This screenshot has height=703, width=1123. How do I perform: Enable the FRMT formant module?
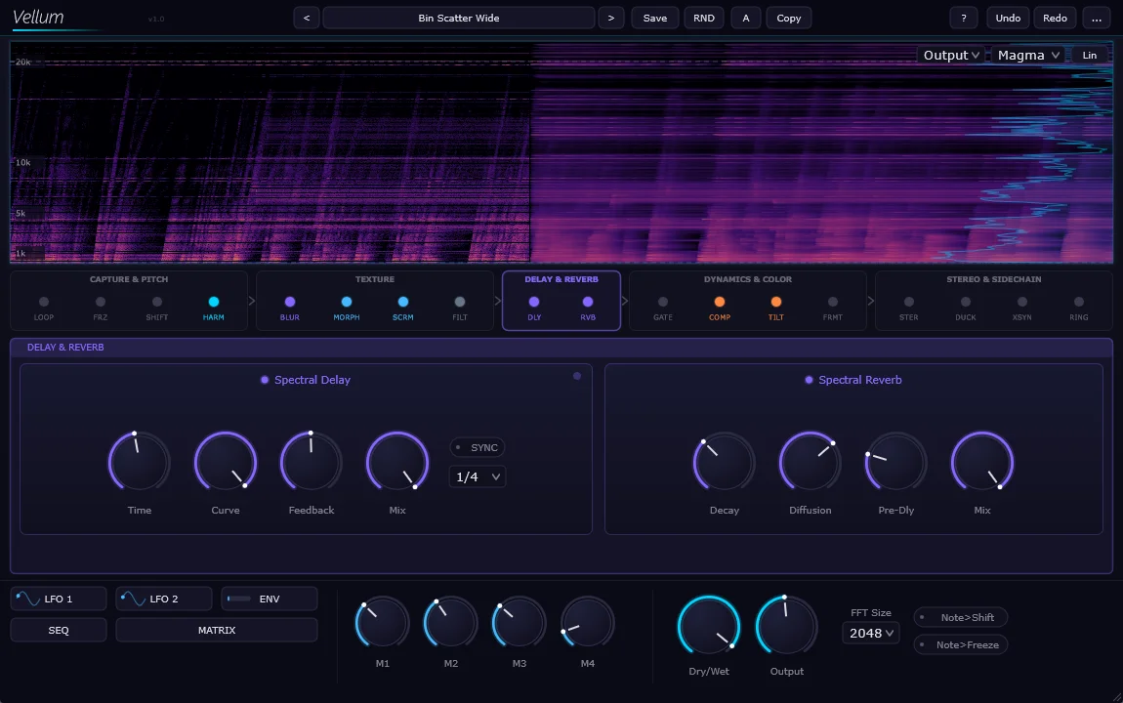(833, 302)
